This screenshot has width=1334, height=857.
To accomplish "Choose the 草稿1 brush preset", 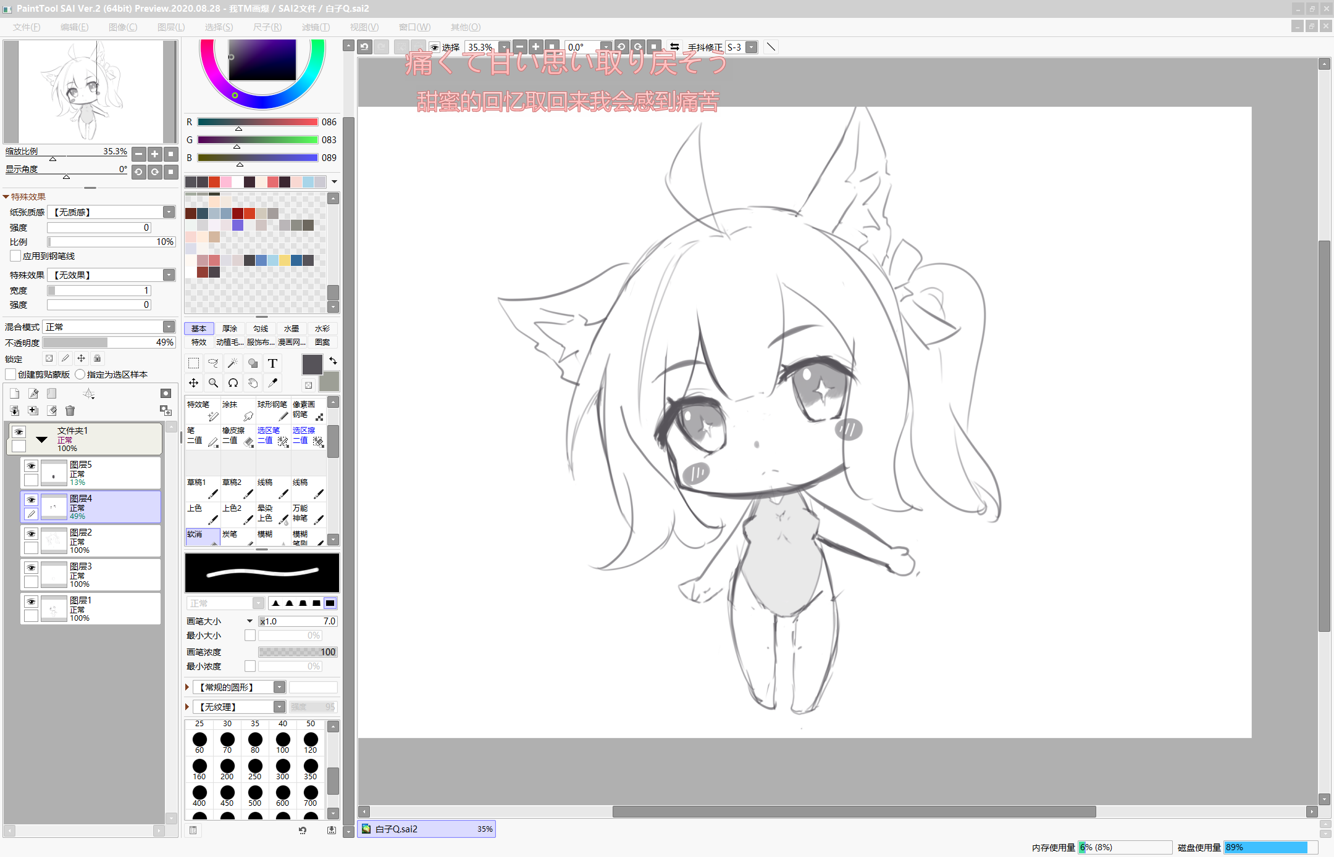I will click(202, 487).
